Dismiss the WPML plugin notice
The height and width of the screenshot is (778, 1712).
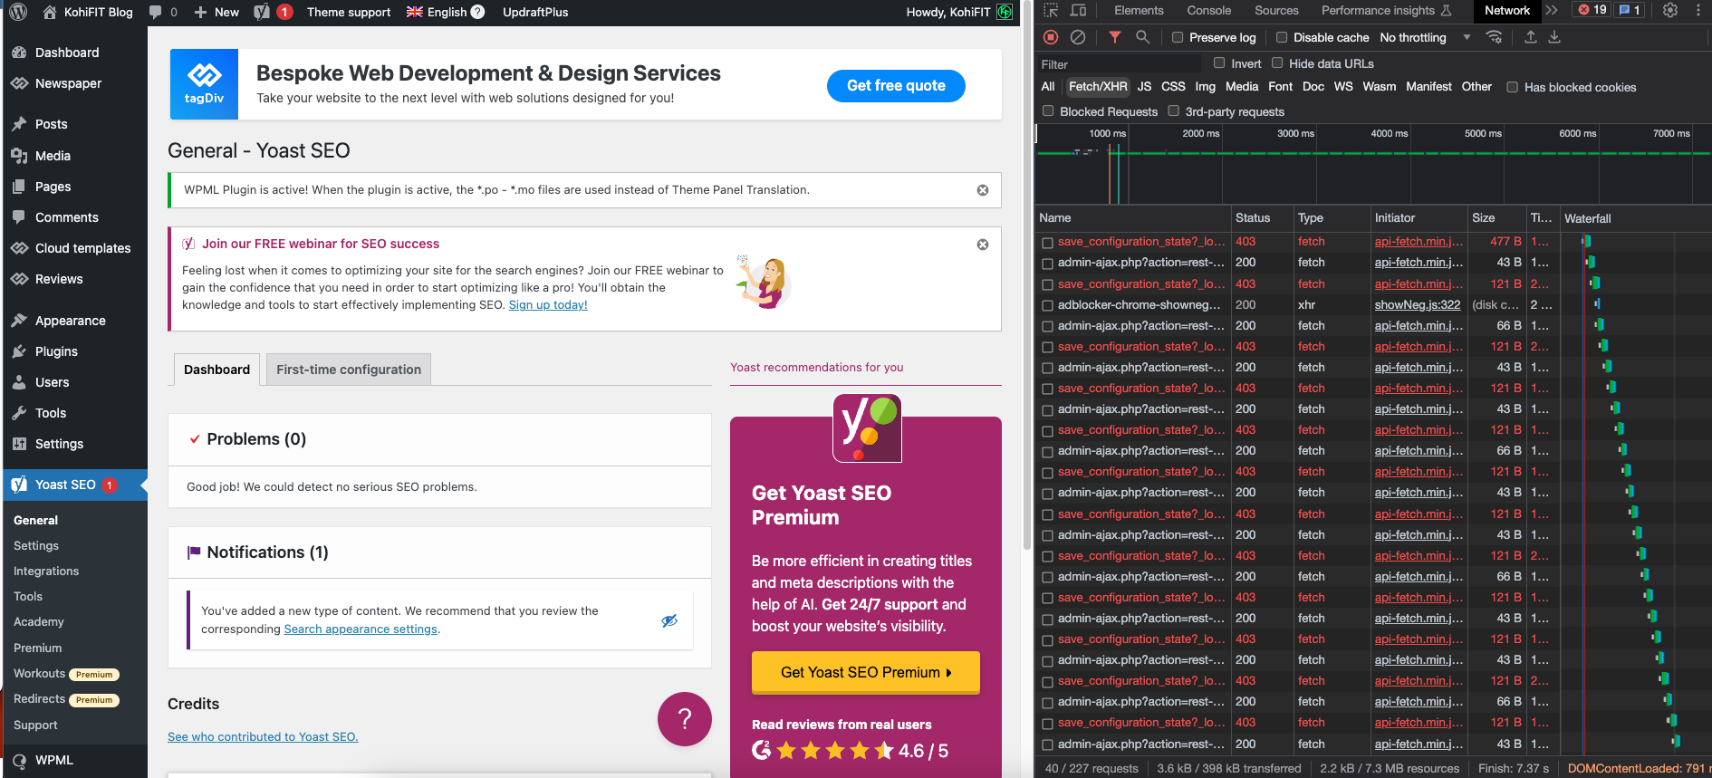point(983,190)
